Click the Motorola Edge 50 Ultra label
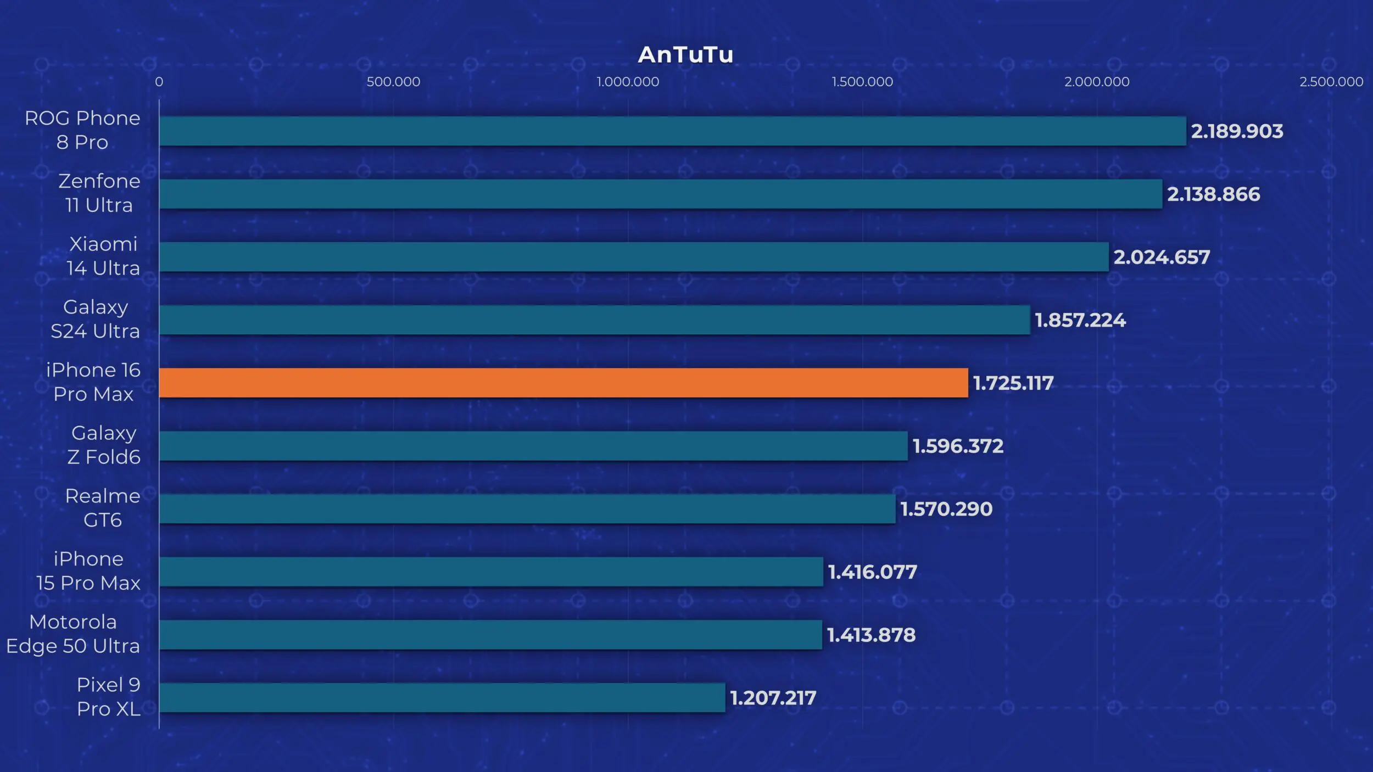The height and width of the screenshot is (772, 1373). click(x=73, y=634)
